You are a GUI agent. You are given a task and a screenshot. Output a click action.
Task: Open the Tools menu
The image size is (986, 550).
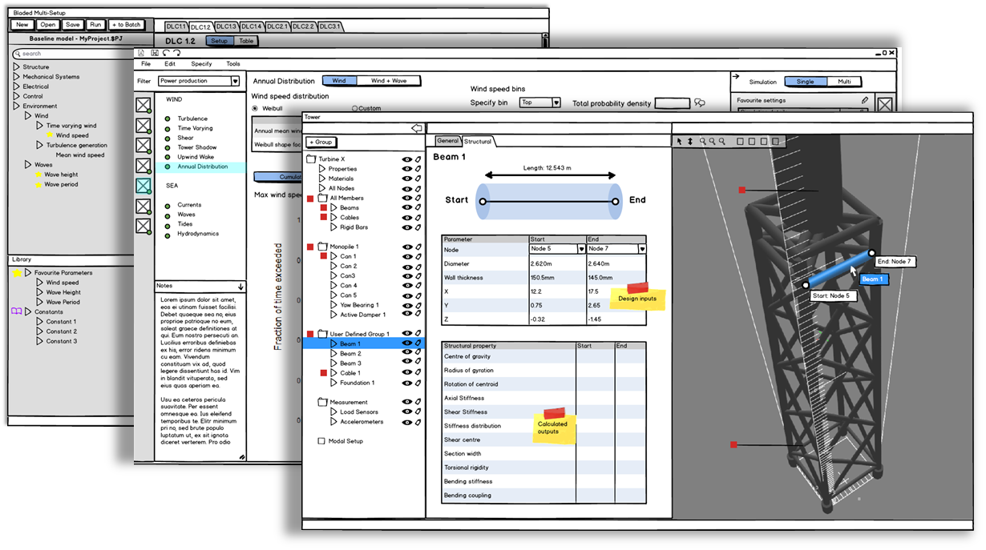(232, 64)
